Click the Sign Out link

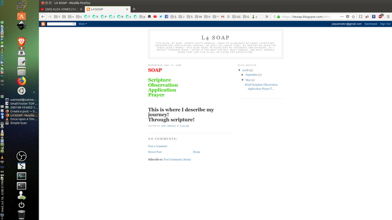(x=385, y=24)
